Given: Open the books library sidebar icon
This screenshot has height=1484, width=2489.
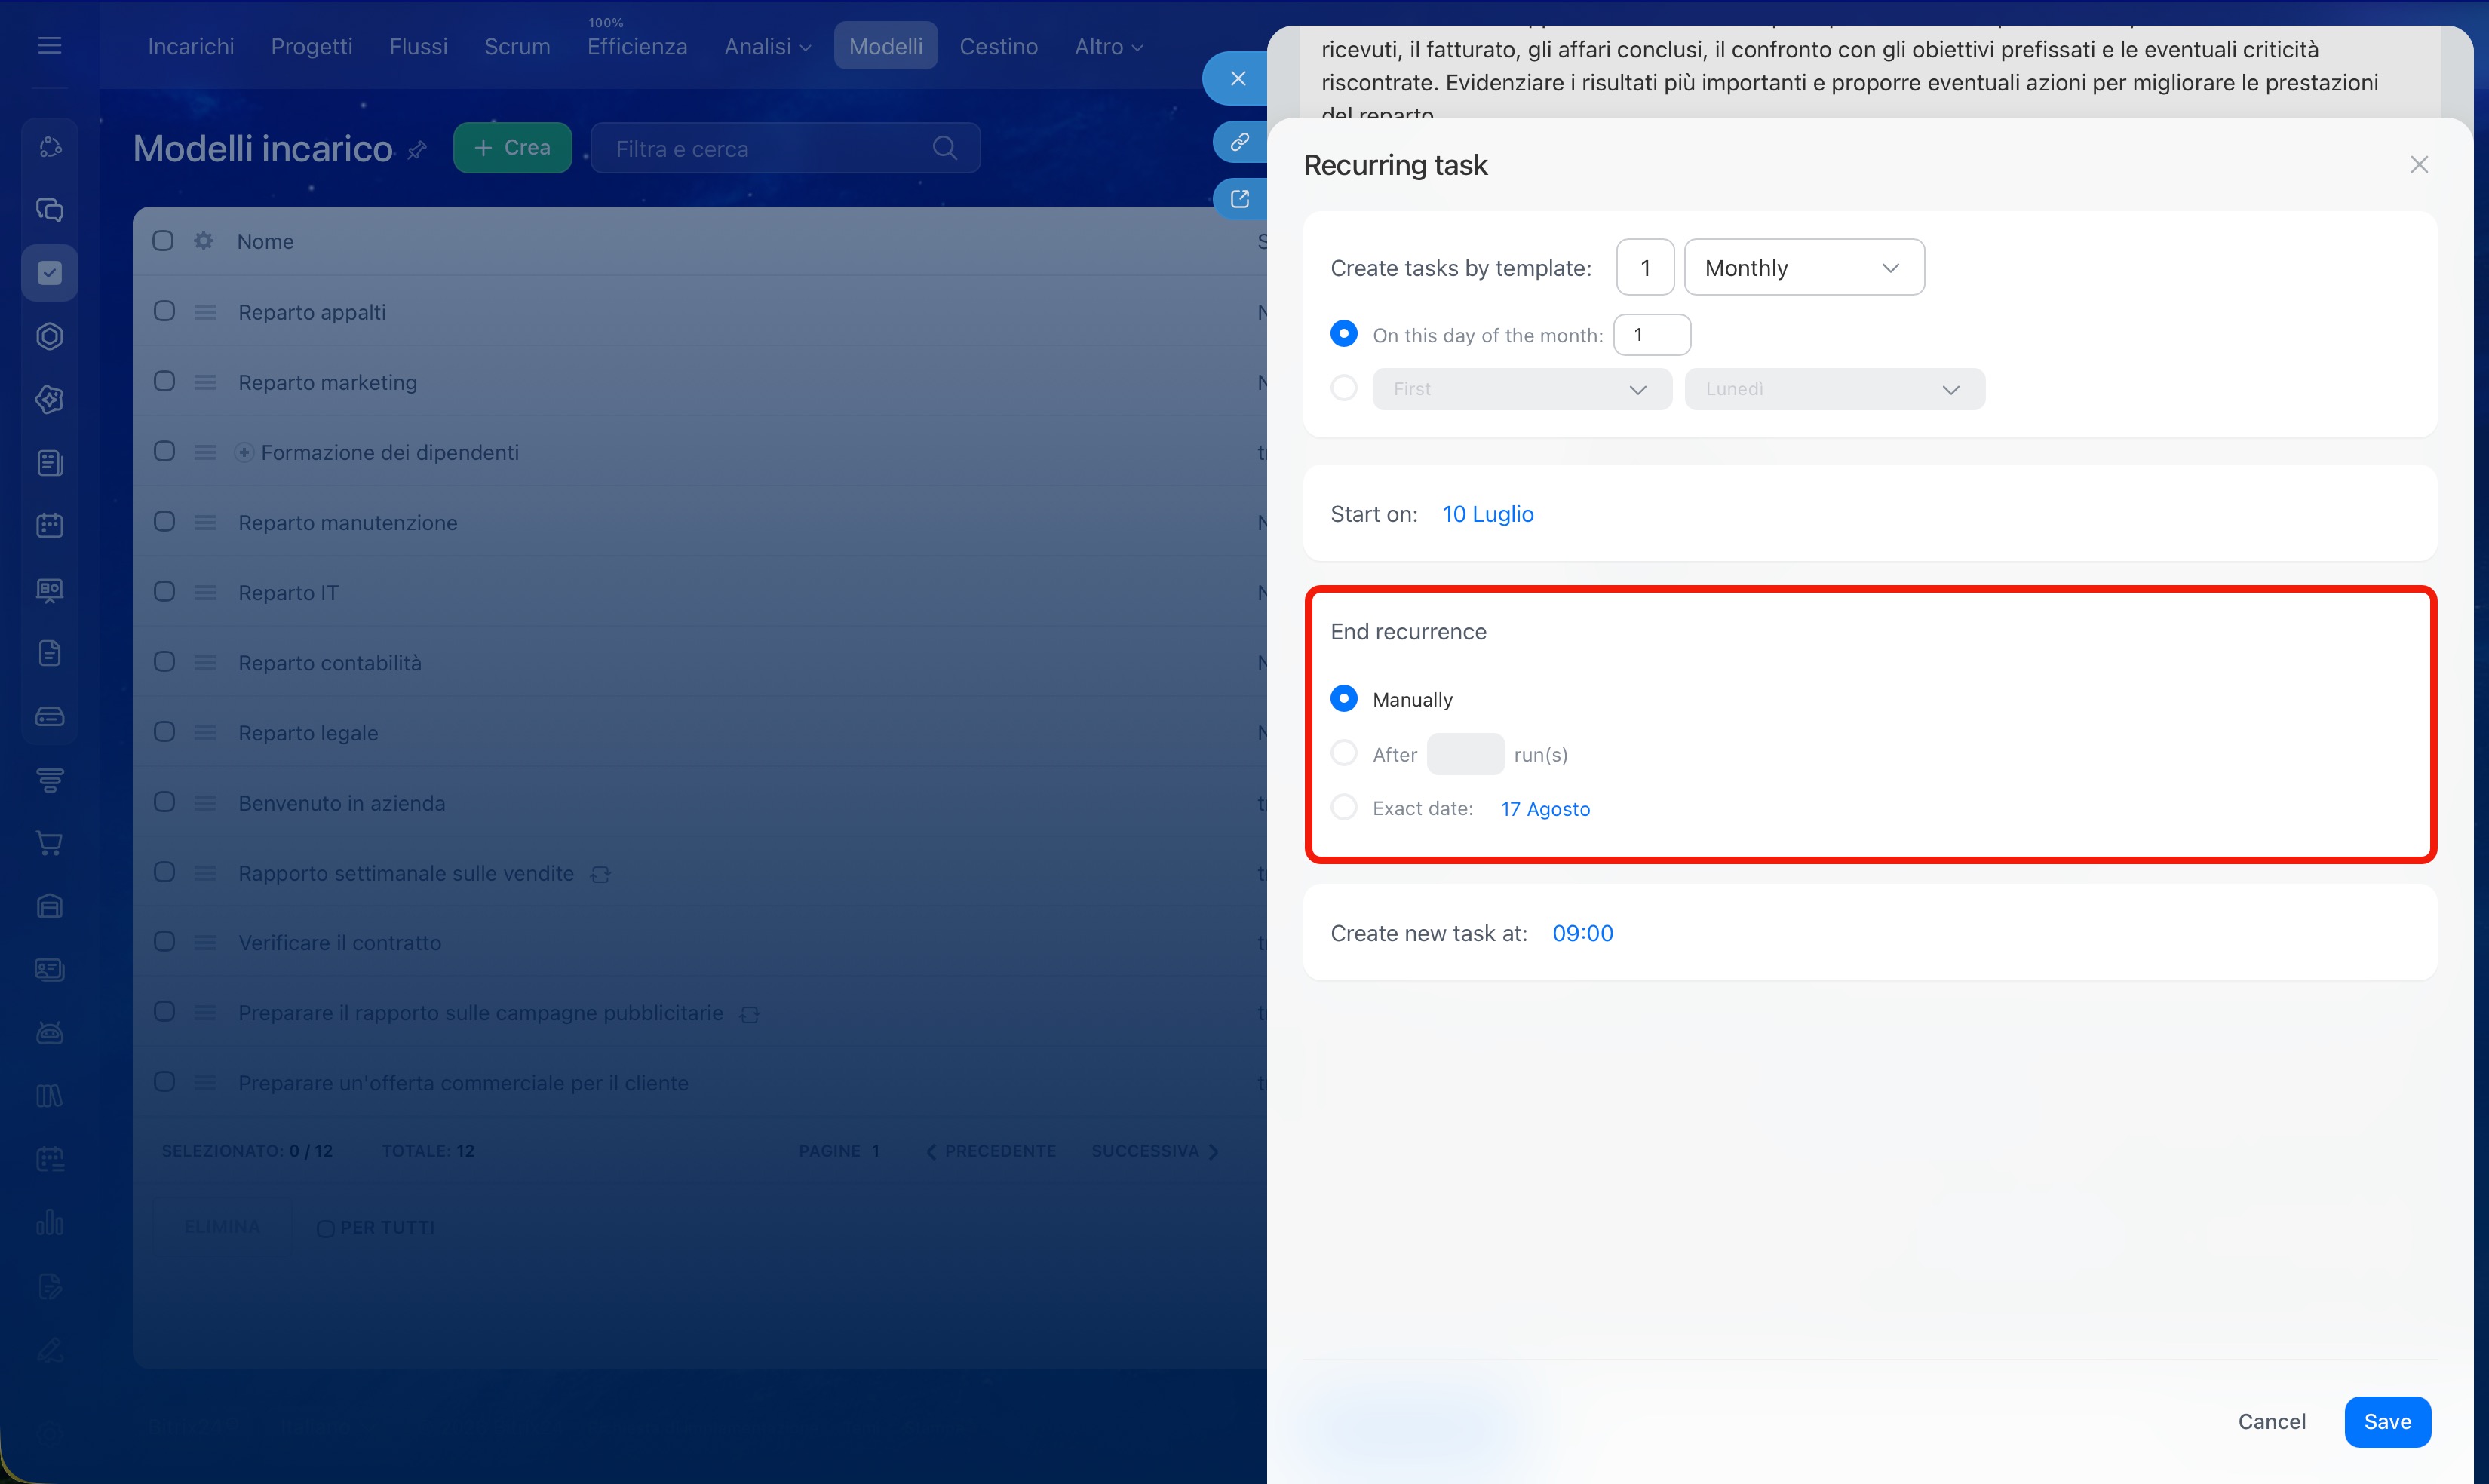Looking at the screenshot, I should (50, 1096).
